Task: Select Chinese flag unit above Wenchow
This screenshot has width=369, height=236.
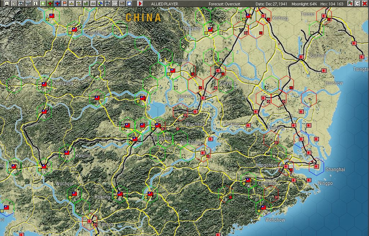Action: [x=263, y=208]
